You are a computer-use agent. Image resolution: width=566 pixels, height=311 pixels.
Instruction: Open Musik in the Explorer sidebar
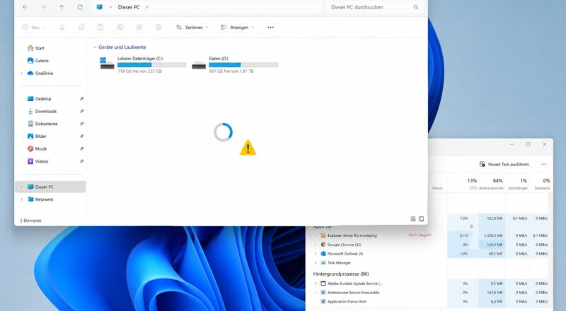41,148
